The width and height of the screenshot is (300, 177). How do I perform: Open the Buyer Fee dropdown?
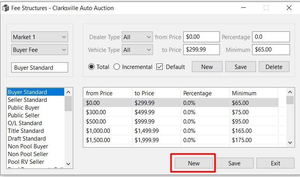40,50
